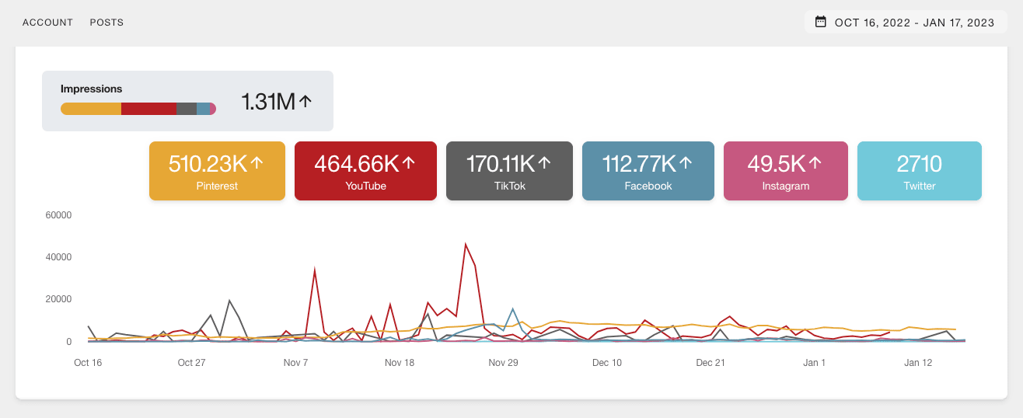Toggle the Twitter series via its 2710 card
Viewport: 1023px width, 418px height.
pyautogui.click(x=919, y=171)
